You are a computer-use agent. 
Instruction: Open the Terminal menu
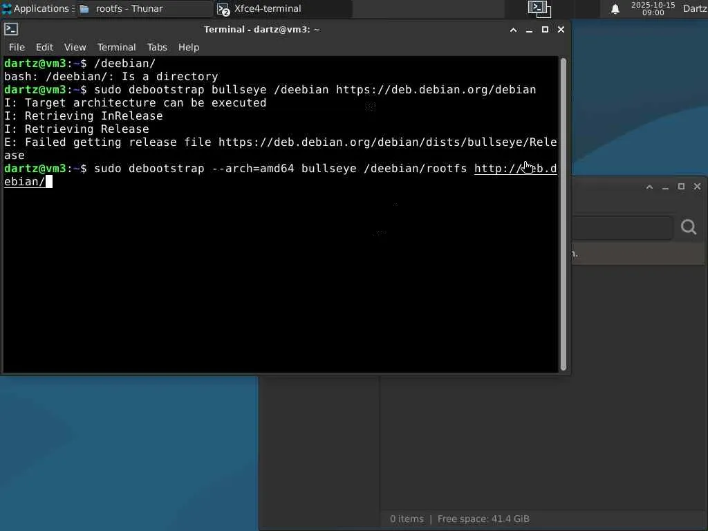pos(116,47)
